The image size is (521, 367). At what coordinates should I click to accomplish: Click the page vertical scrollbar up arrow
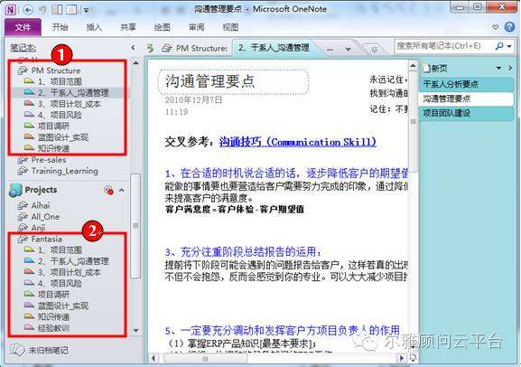pos(413,66)
